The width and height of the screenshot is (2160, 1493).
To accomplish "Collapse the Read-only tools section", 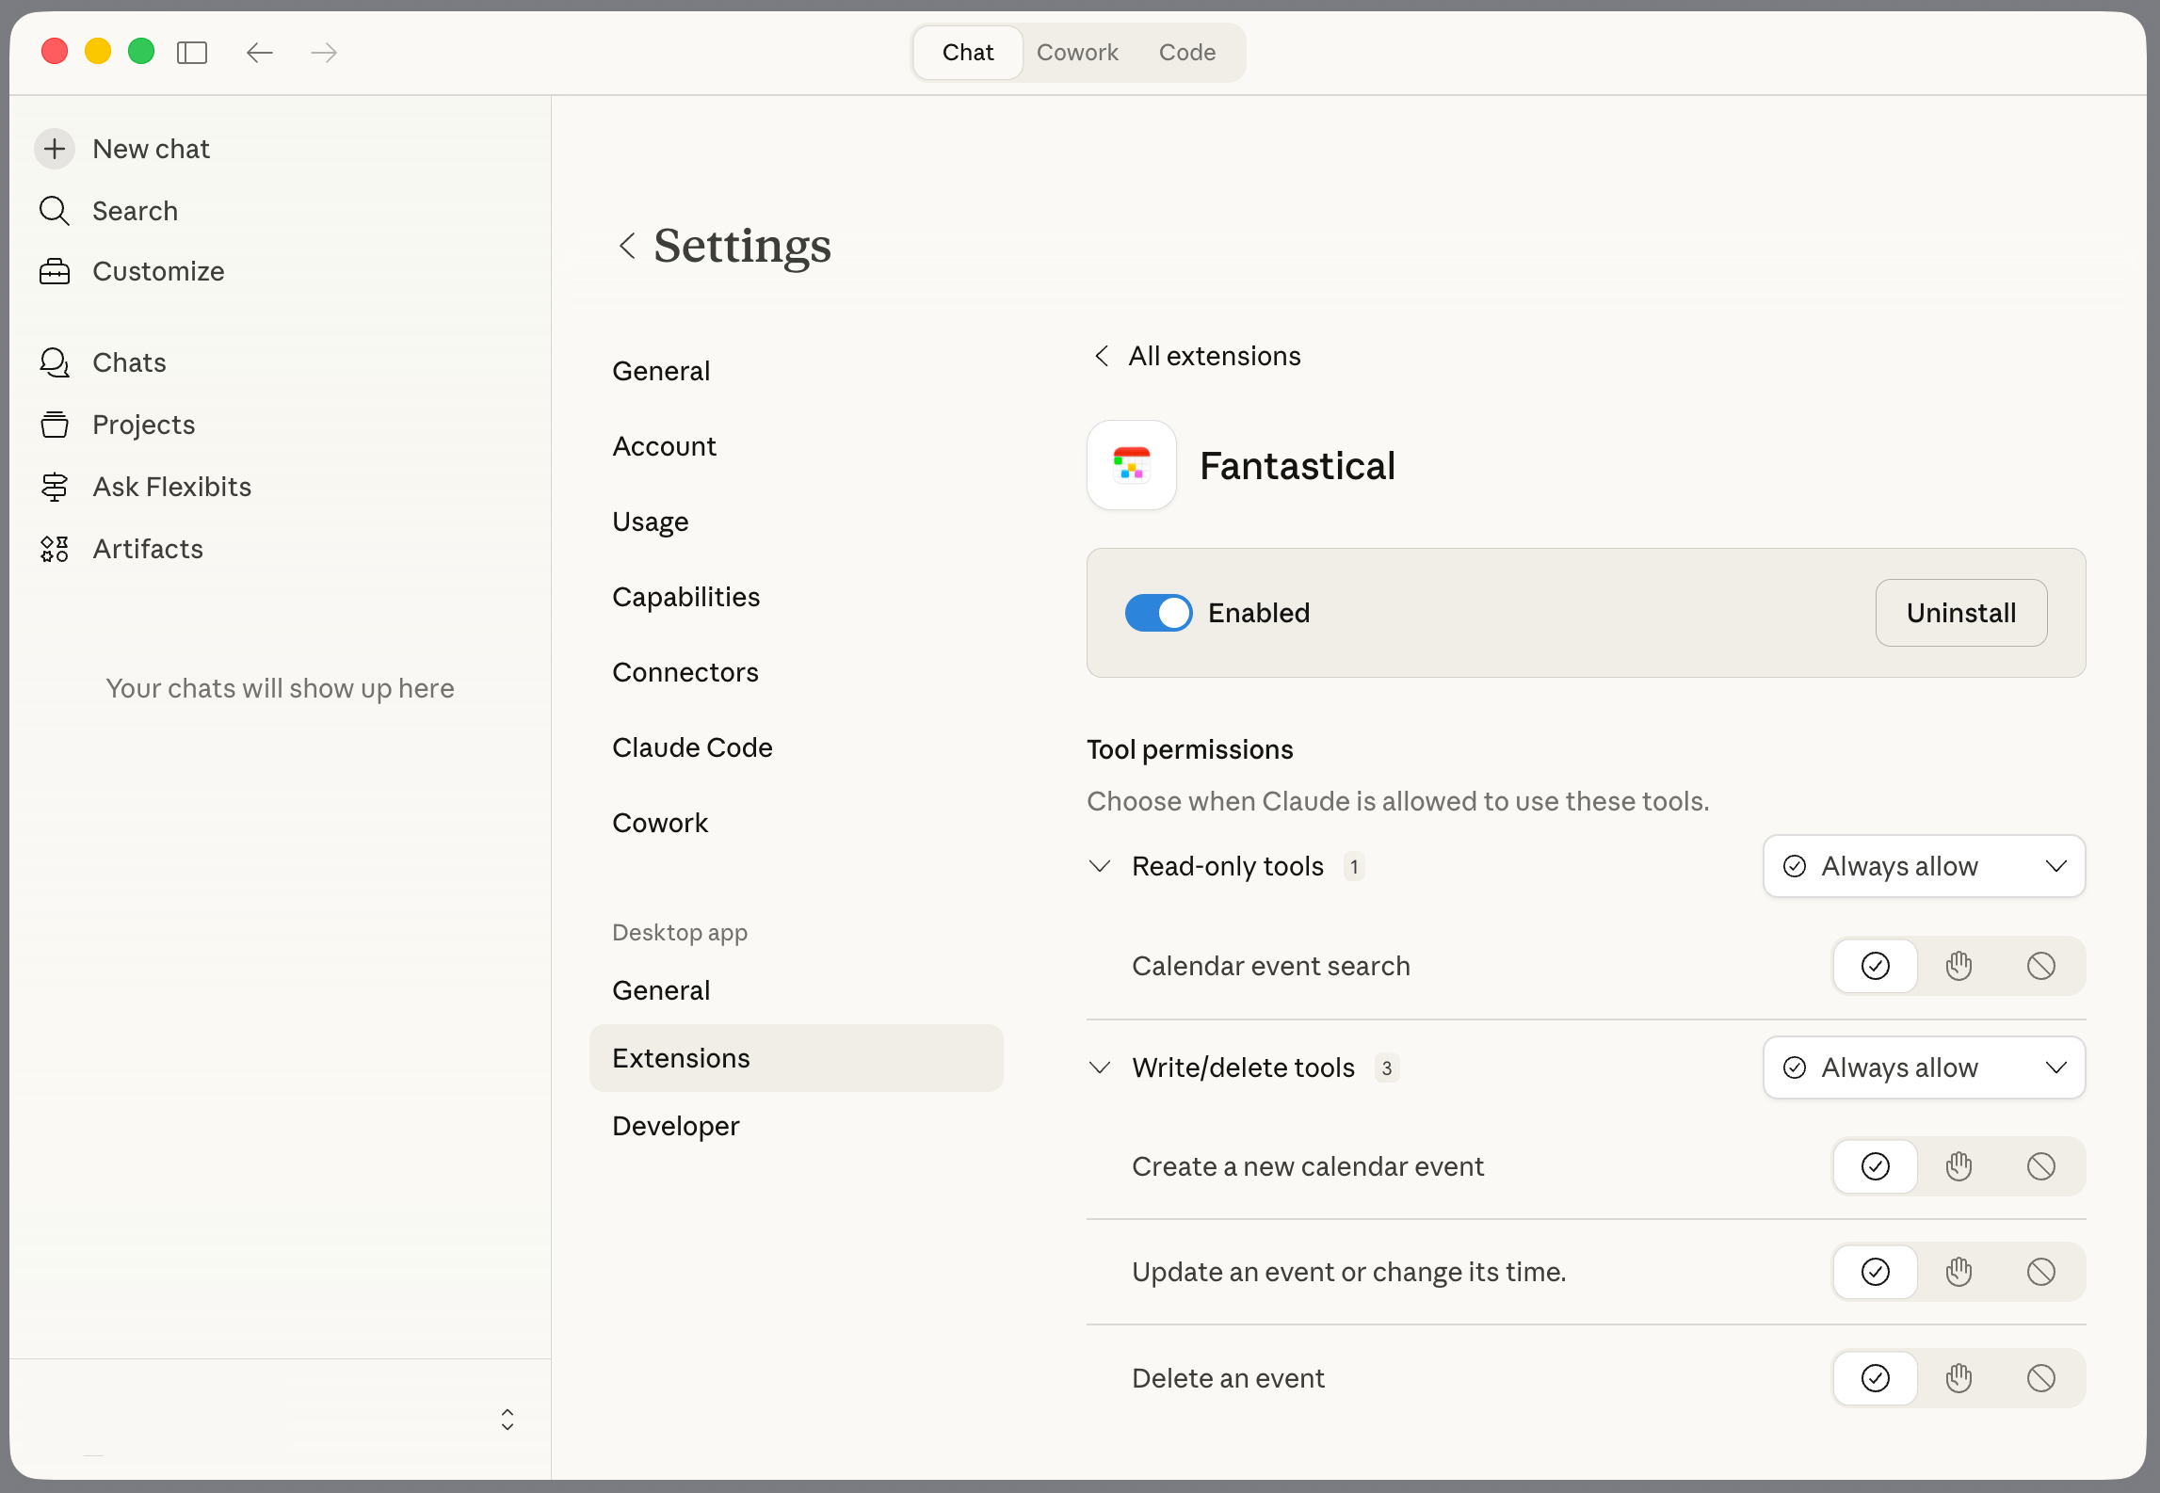I will pos(1100,866).
